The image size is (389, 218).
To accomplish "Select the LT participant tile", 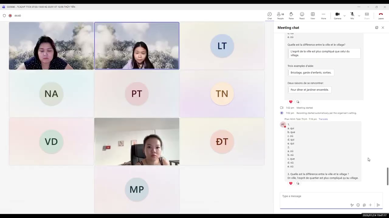I will (x=222, y=46).
